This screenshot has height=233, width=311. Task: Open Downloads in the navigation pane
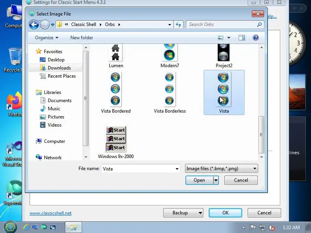point(55,68)
